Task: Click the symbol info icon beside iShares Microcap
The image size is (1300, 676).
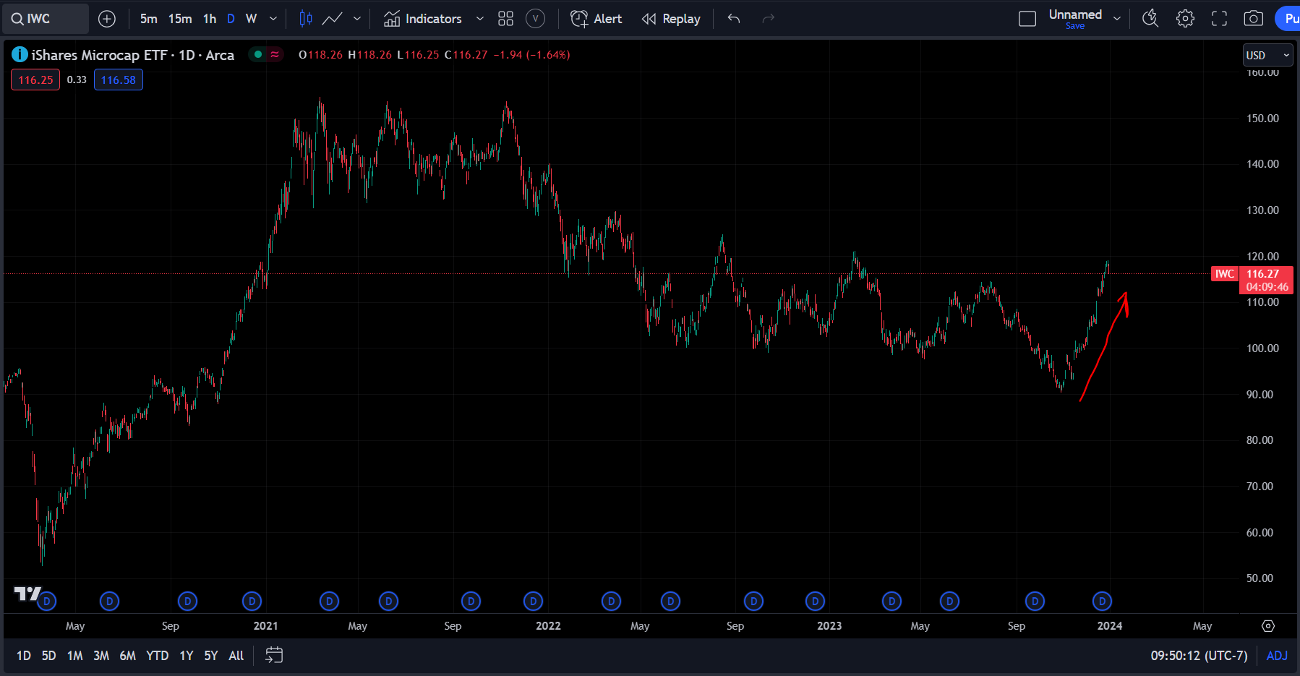Action: point(20,54)
